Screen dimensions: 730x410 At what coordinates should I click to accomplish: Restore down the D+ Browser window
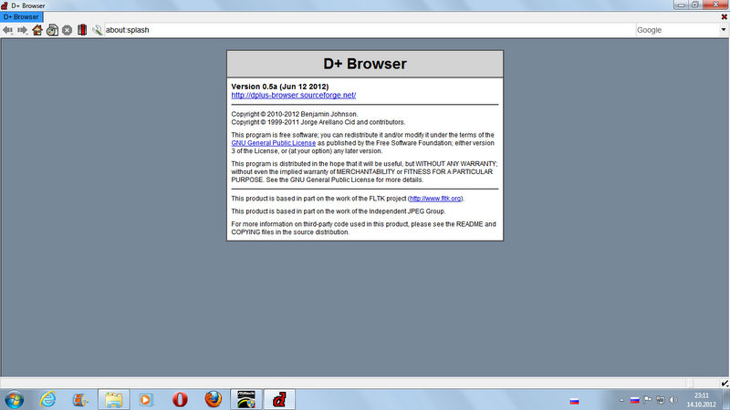[x=695, y=5]
